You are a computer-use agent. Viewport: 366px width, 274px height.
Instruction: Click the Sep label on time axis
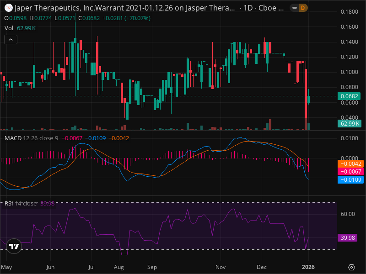(x=152, y=267)
